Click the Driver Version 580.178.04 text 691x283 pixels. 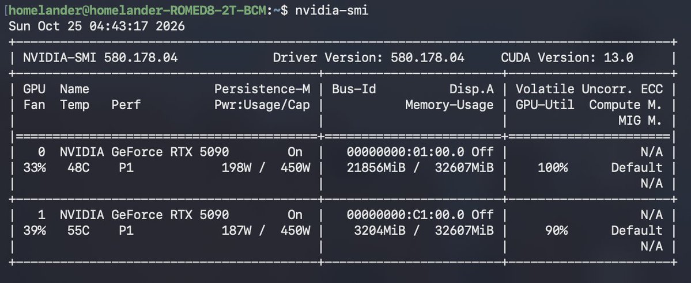coord(368,58)
